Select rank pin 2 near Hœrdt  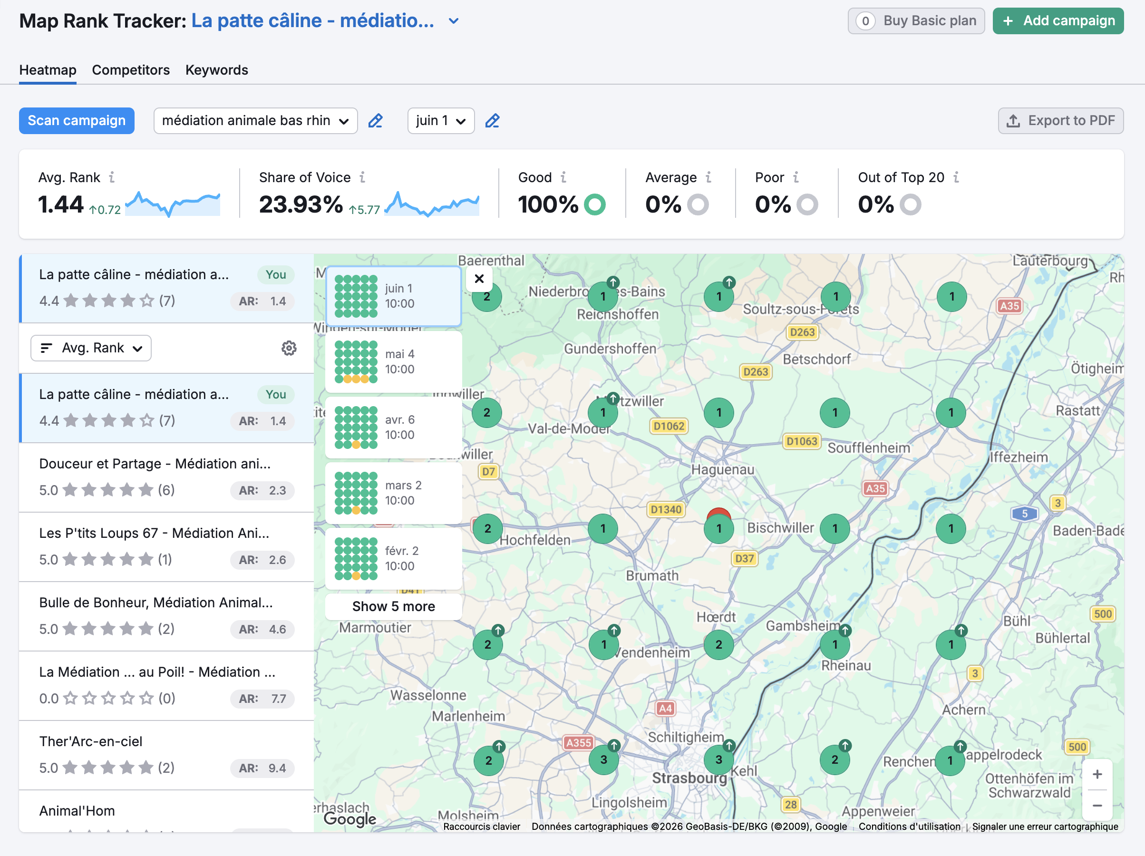(718, 644)
